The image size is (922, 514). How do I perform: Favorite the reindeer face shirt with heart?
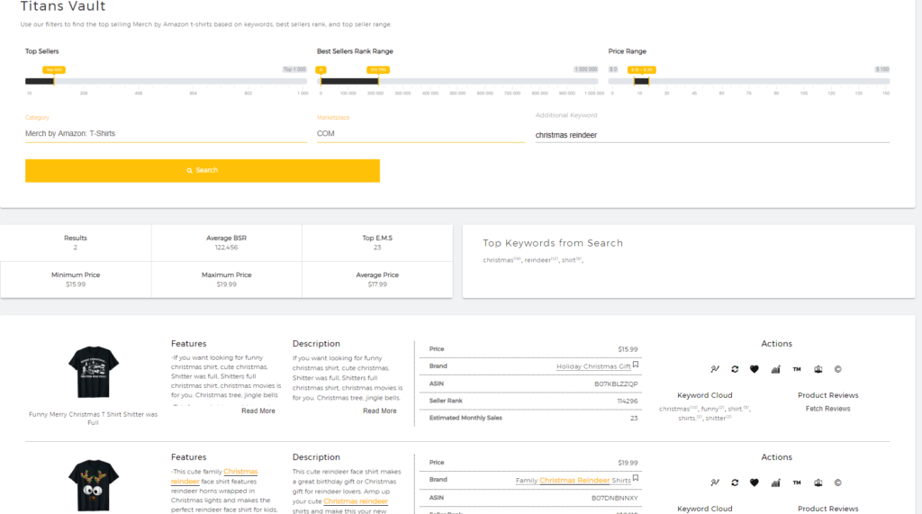(x=755, y=482)
